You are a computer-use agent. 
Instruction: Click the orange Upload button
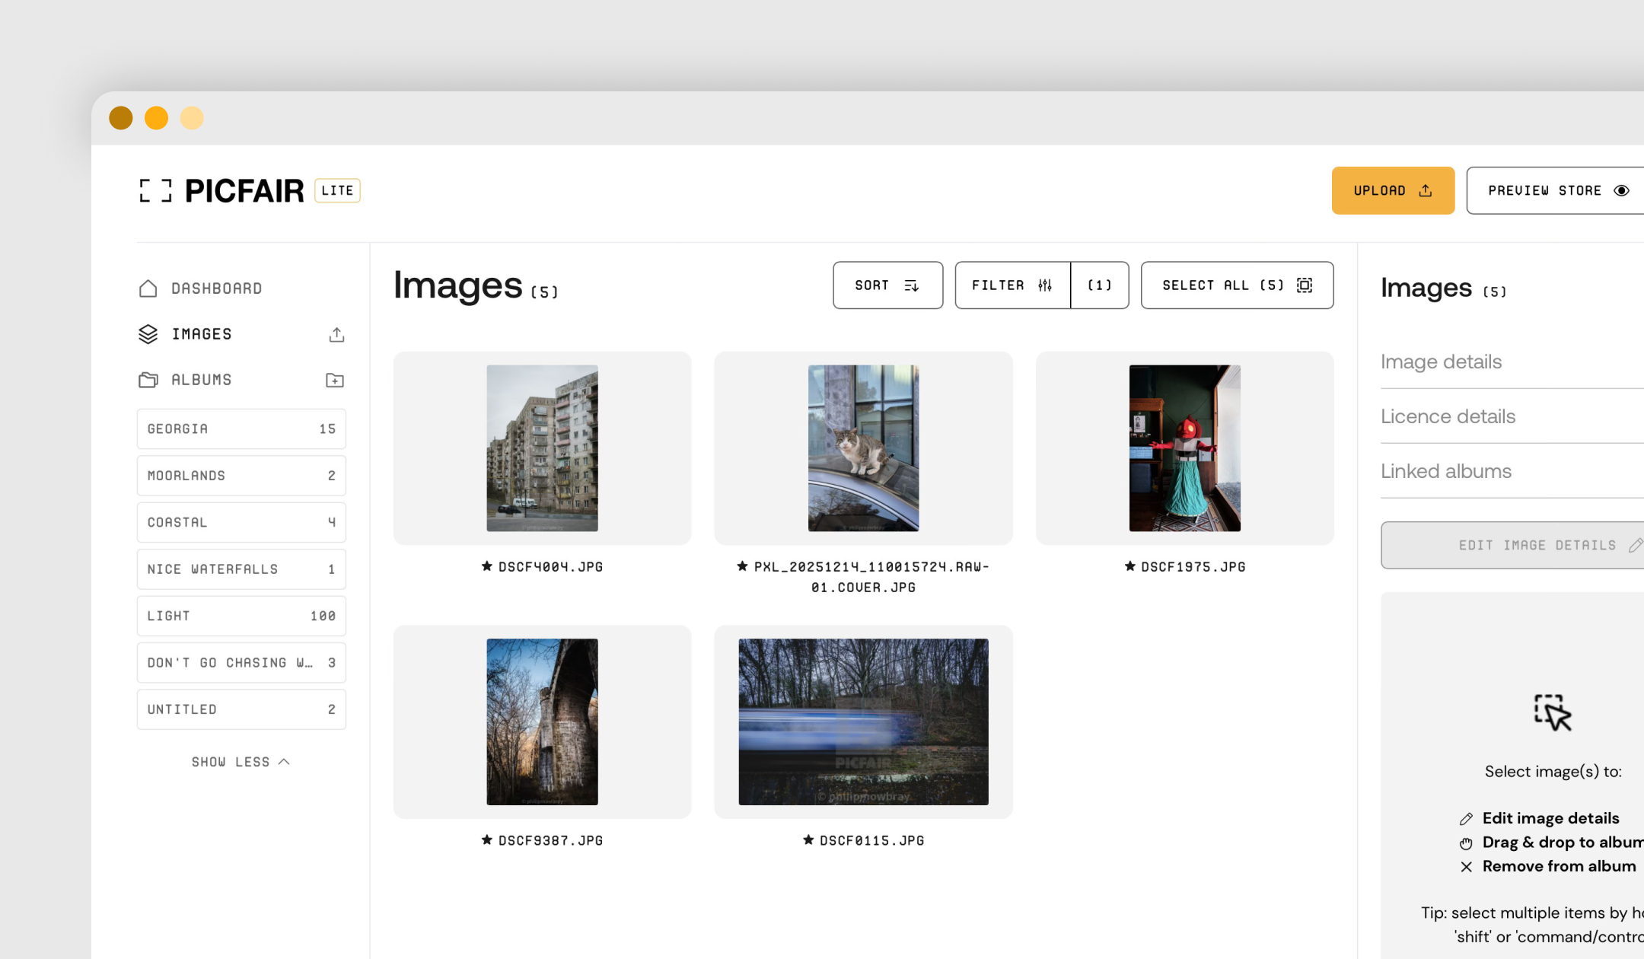coord(1392,191)
